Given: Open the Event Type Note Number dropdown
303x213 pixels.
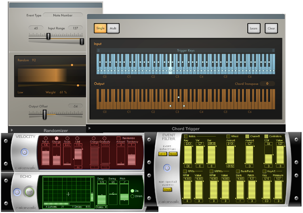Looking at the screenshot, I should pos(63,15).
